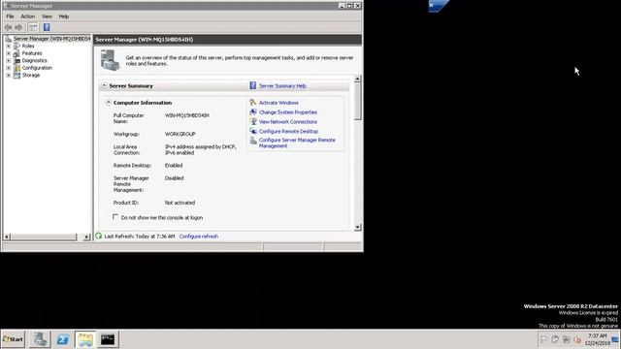Select the Storage node icon

pyautogui.click(x=16, y=76)
